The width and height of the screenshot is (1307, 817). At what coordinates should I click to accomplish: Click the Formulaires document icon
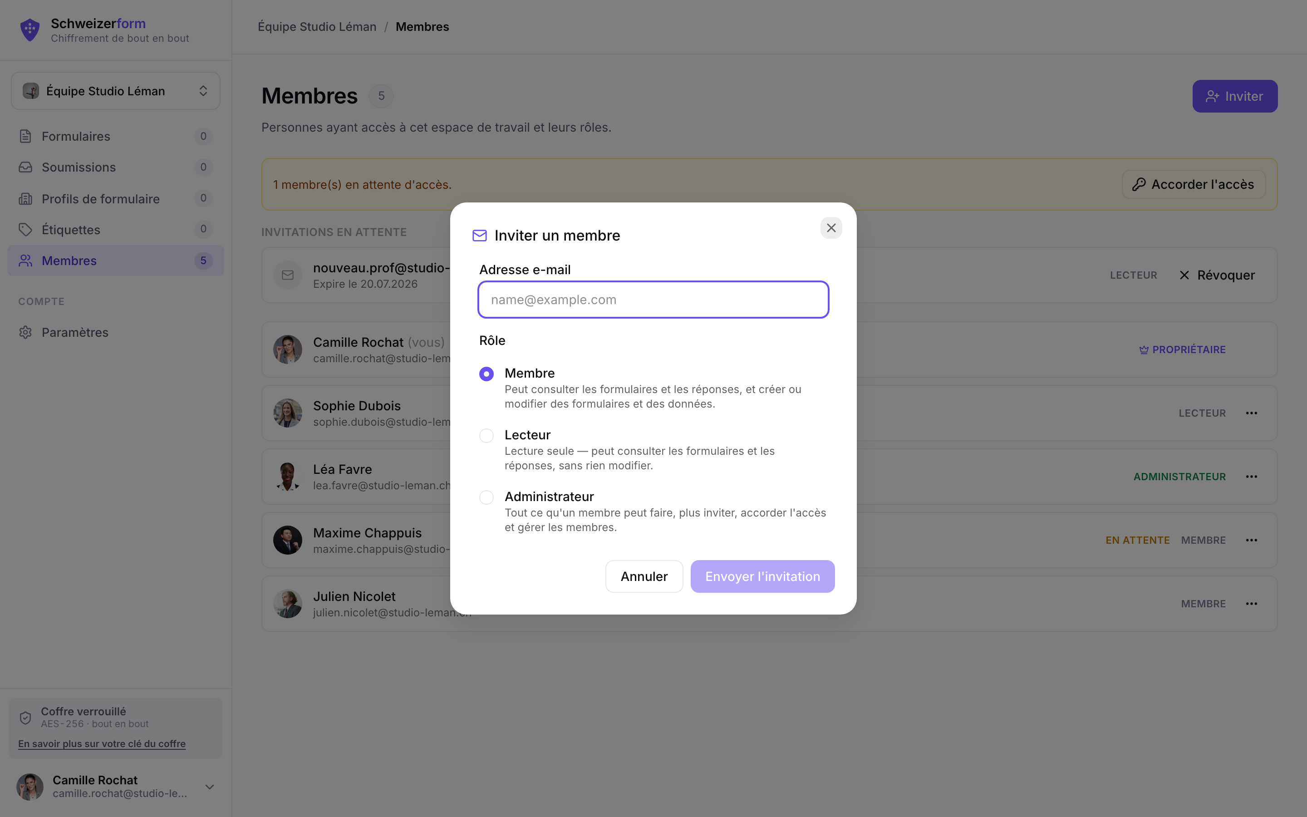(x=25, y=136)
